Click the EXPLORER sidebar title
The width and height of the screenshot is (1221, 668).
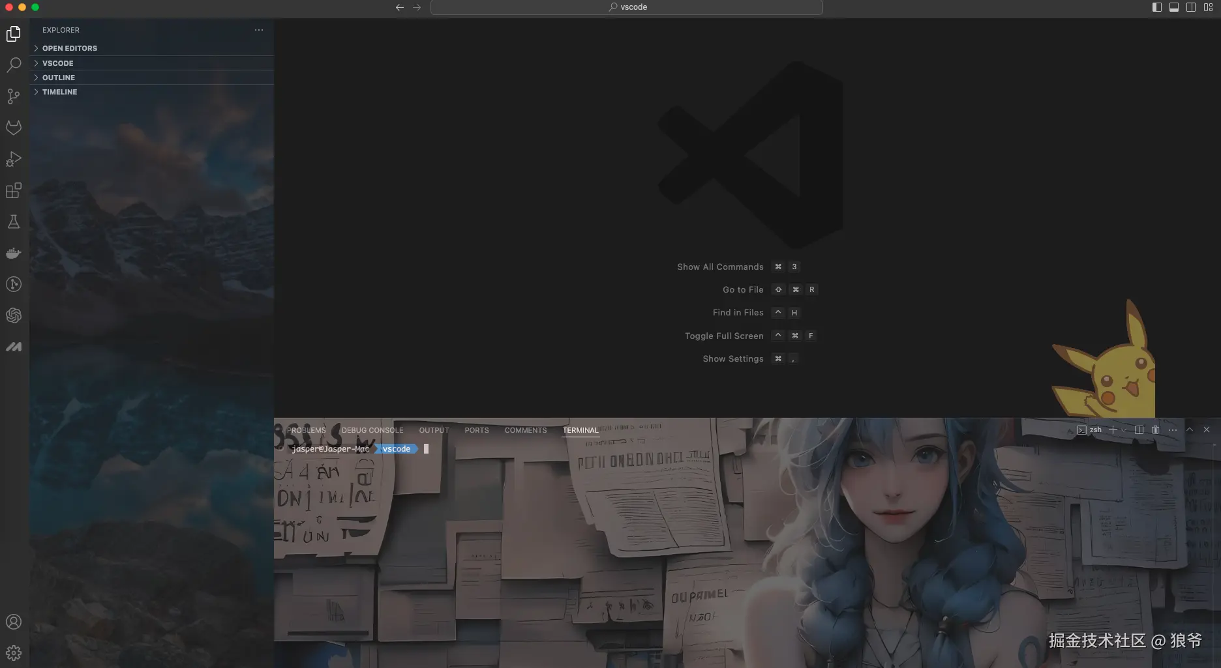(61, 30)
